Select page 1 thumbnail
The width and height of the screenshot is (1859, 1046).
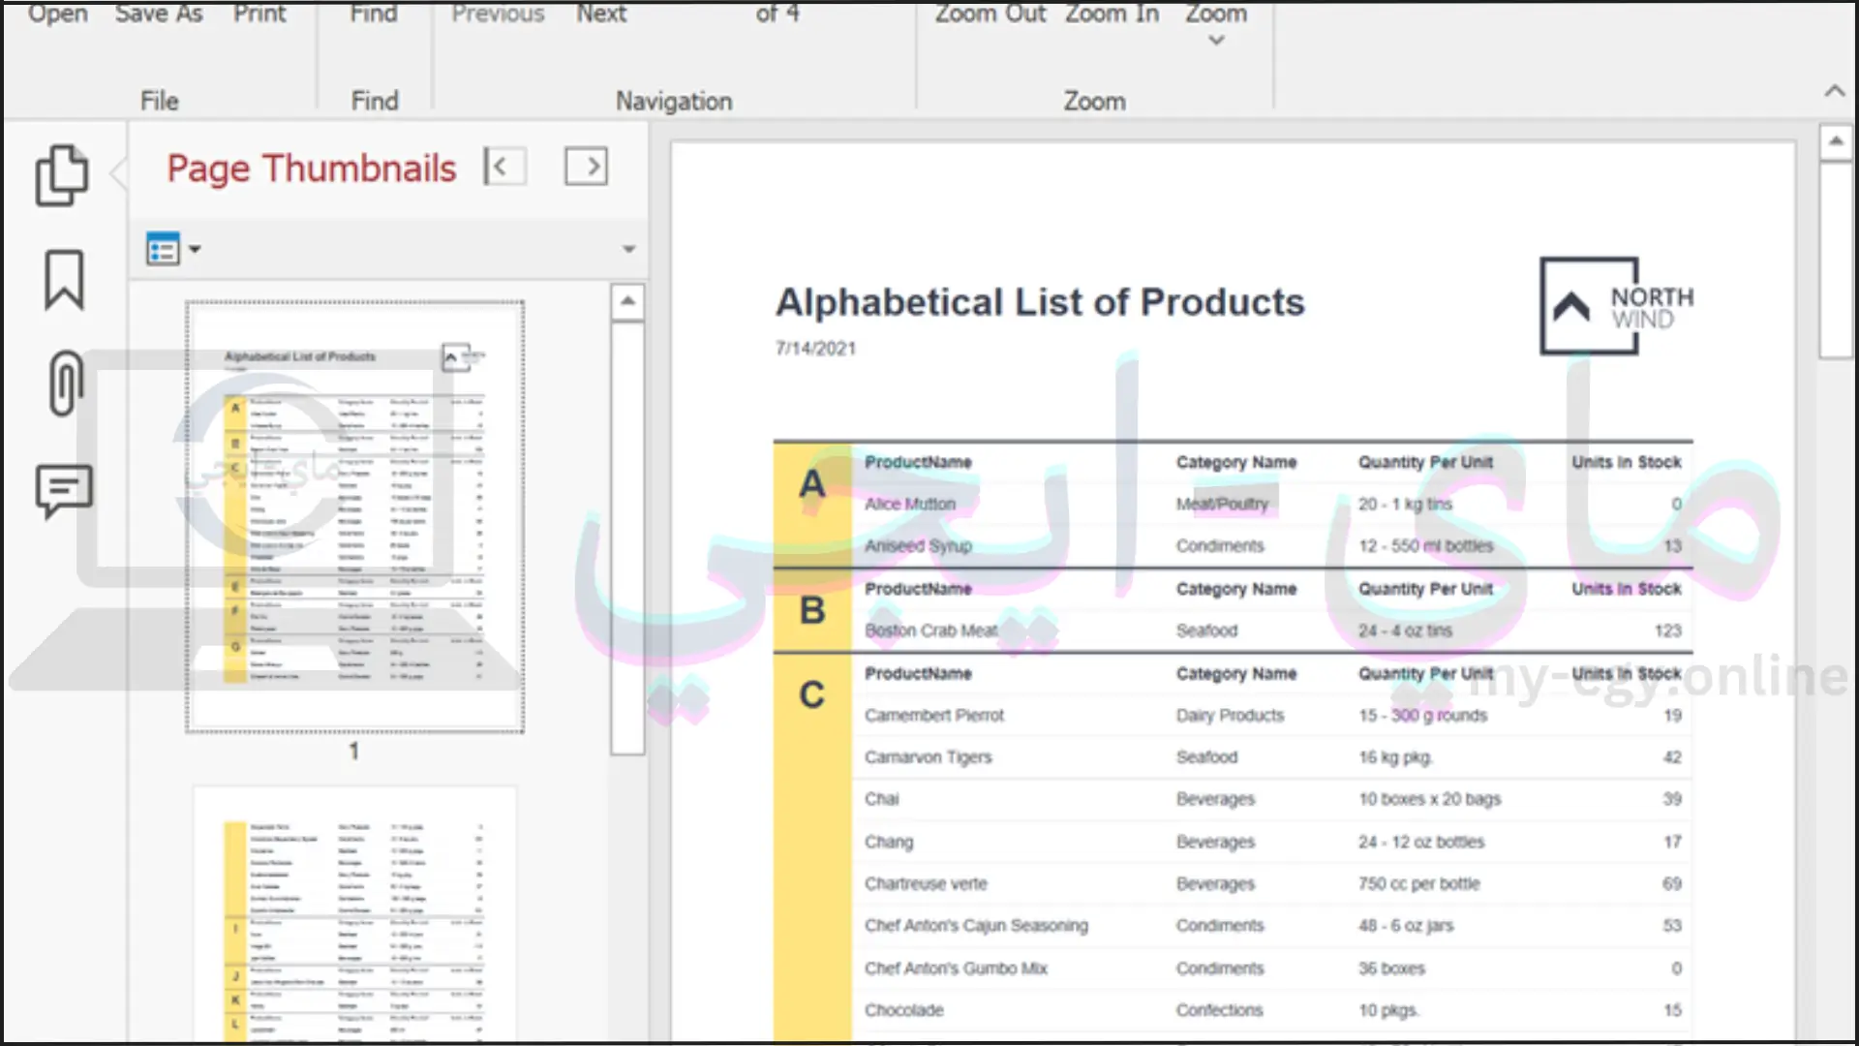[355, 516]
